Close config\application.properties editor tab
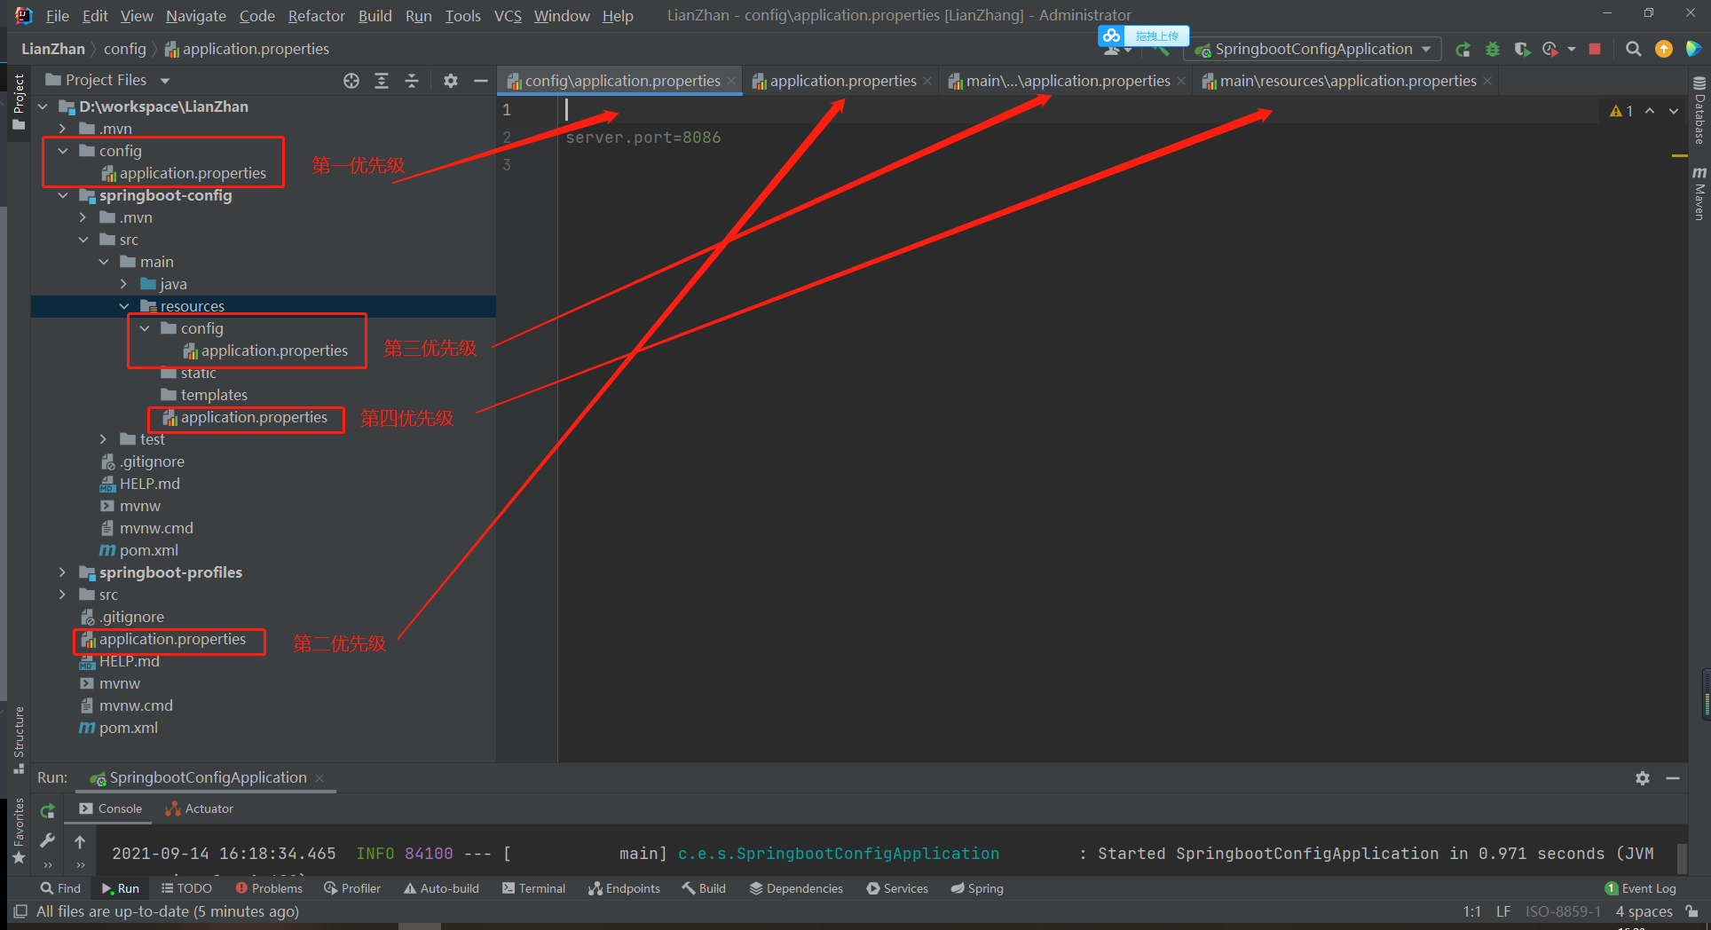Screen dimensions: 1711x930 [731, 81]
